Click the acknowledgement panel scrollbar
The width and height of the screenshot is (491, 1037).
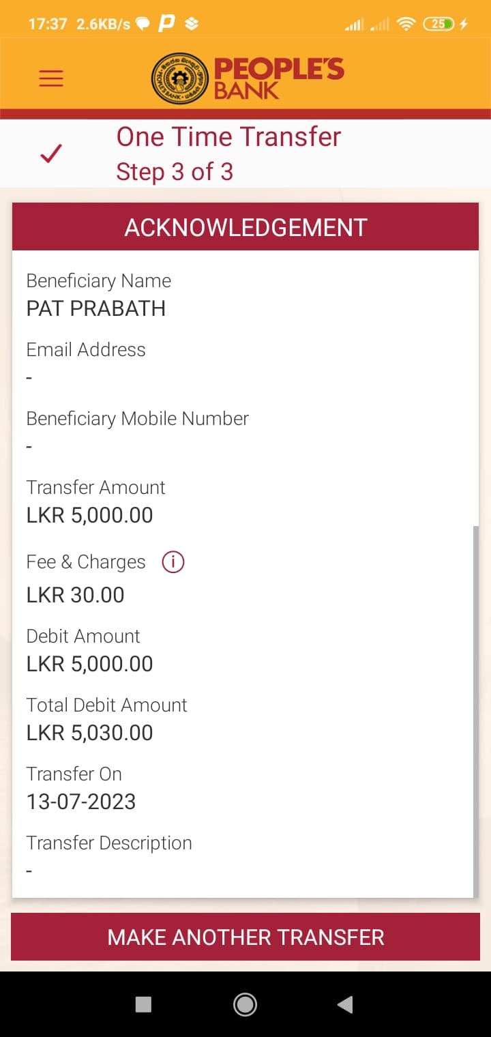[x=475, y=710]
